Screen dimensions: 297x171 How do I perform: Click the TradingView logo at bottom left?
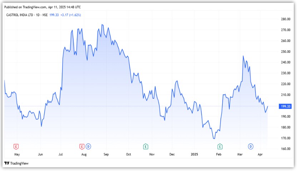16,163
